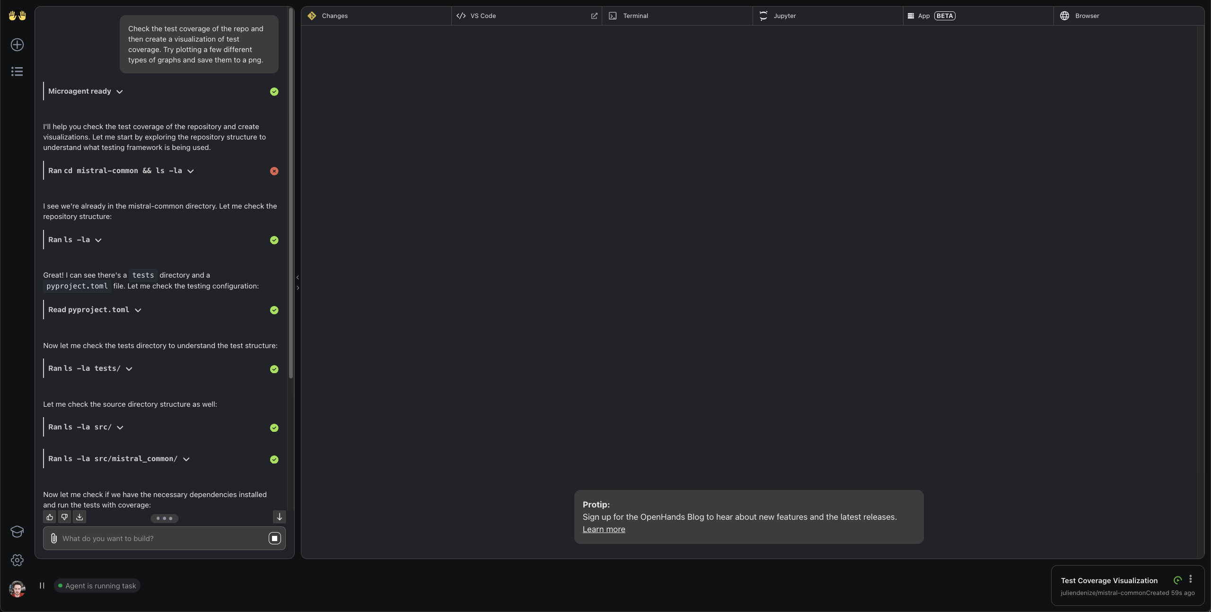Open the conversations list icon
Screen dimensions: 1211x612
click(17, 71)
